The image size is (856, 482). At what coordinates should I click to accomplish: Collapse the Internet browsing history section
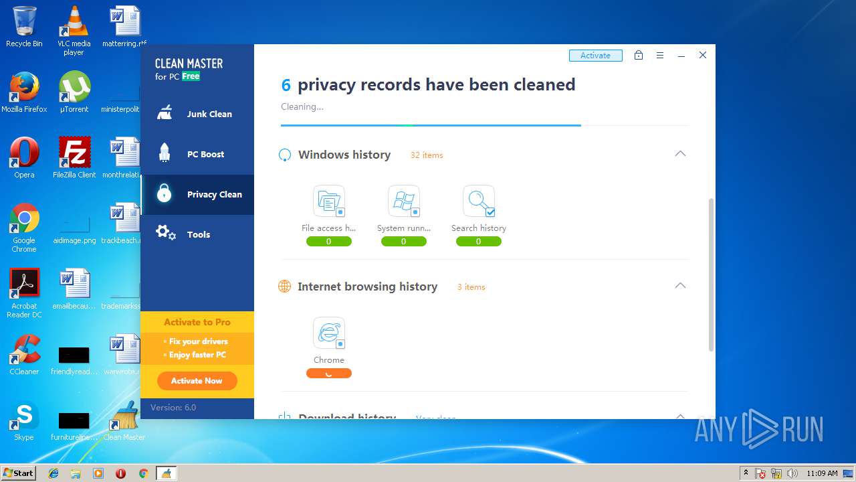pos(680,286)
